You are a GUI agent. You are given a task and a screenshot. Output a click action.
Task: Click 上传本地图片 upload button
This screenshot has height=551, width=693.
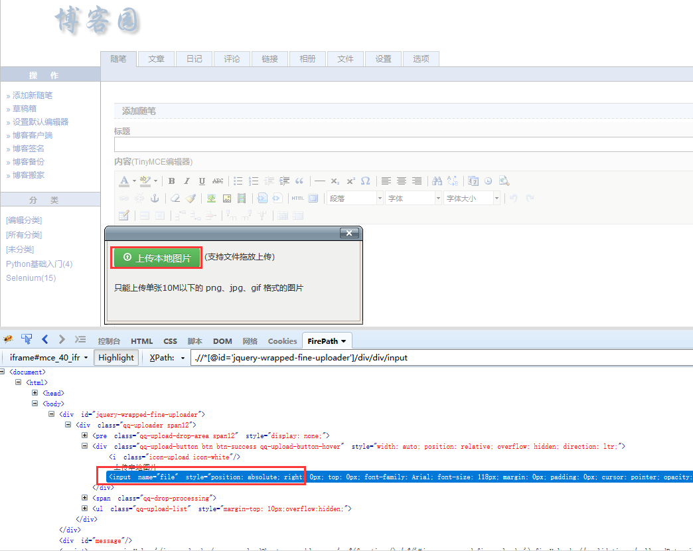[157, 258]
